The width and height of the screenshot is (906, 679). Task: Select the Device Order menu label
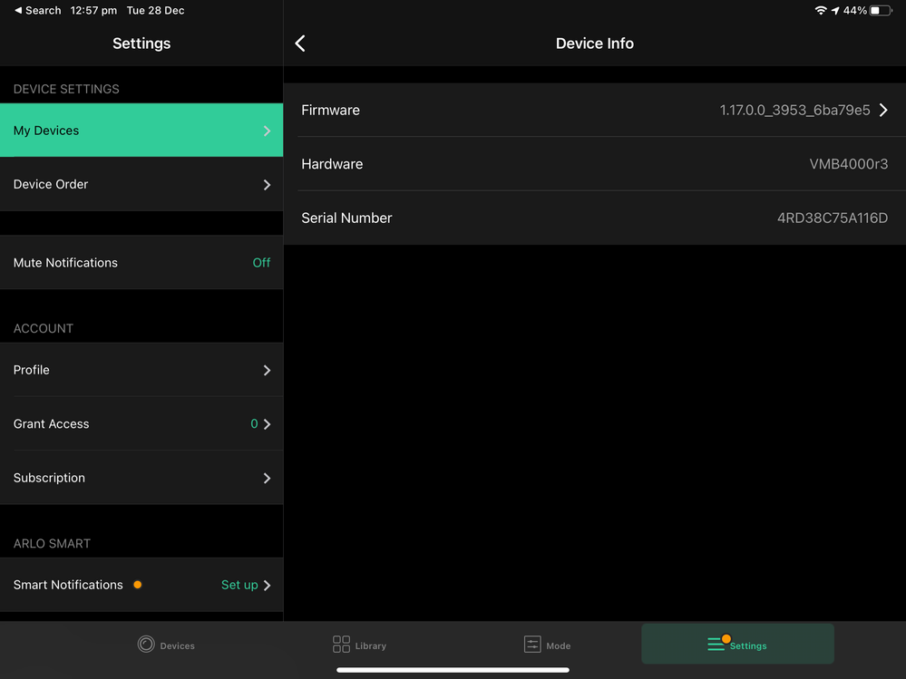[x=51, y=184]
